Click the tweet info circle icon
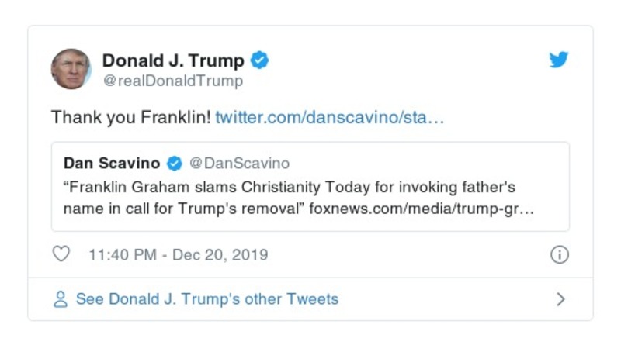This screenshot has height=345, width=621. pyautogui.click(x=559, y=254)
